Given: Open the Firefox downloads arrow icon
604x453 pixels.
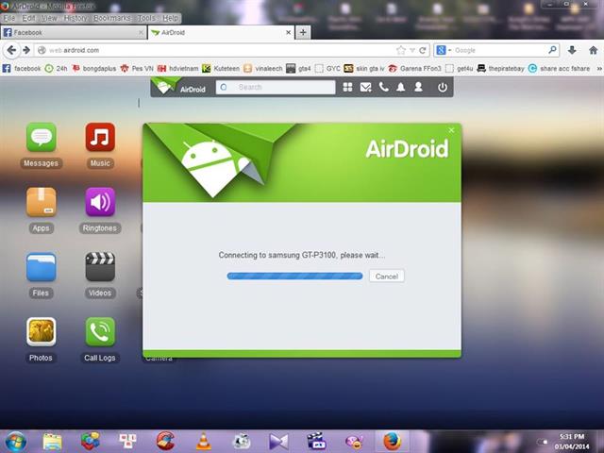Looking at the screenshot, I should [x=572, y=50].
